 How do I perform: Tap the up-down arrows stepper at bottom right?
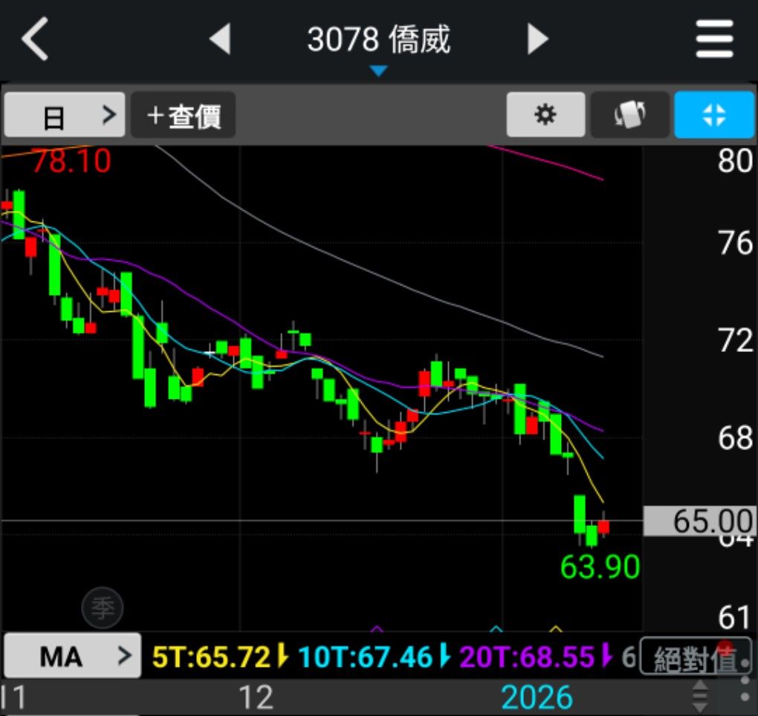pyautogui.click(x=701, y=697)
